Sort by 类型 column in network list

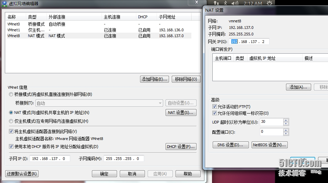click(x=36, y=17)
